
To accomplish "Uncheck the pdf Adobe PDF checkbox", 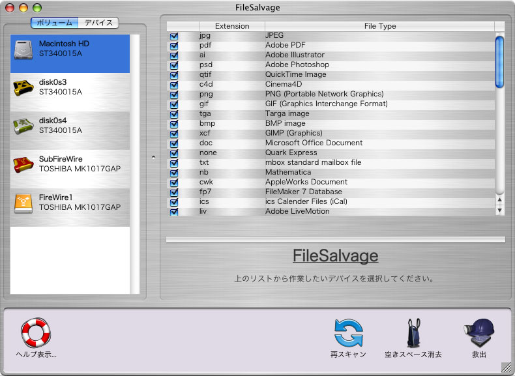I will pos(174,46).
